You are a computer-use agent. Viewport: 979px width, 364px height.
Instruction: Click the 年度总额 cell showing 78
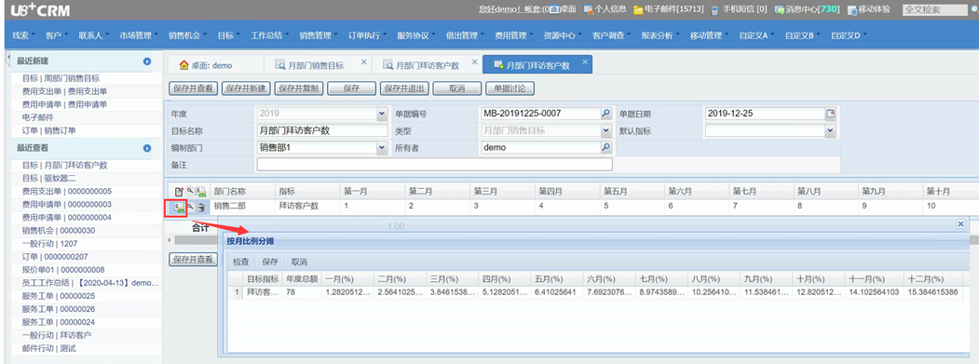click(302, 292)
